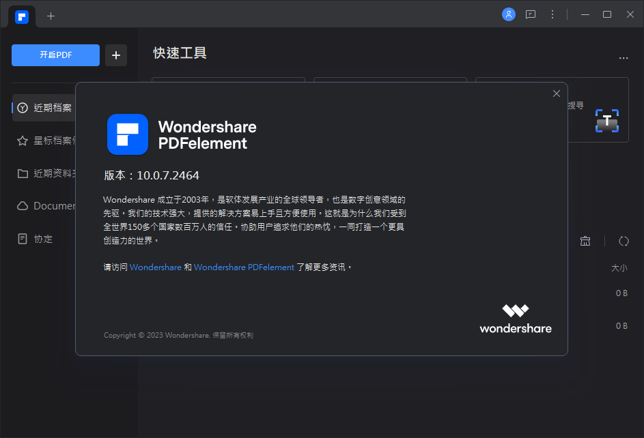The height and width of the screenshot is (438, 644).
Task: Click the OCR text recognition icon
Action: [606, 121]
